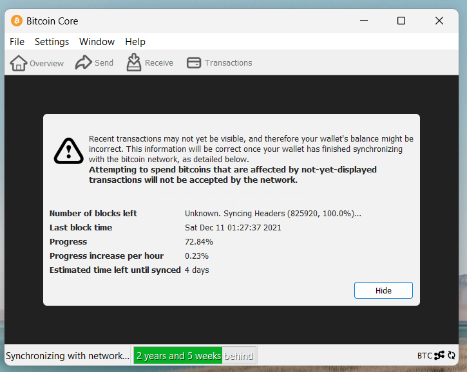467x372 pixels.
Task: Click 'Number of blocks left' label
Action: pyautogui.click(x=93, y=214)
